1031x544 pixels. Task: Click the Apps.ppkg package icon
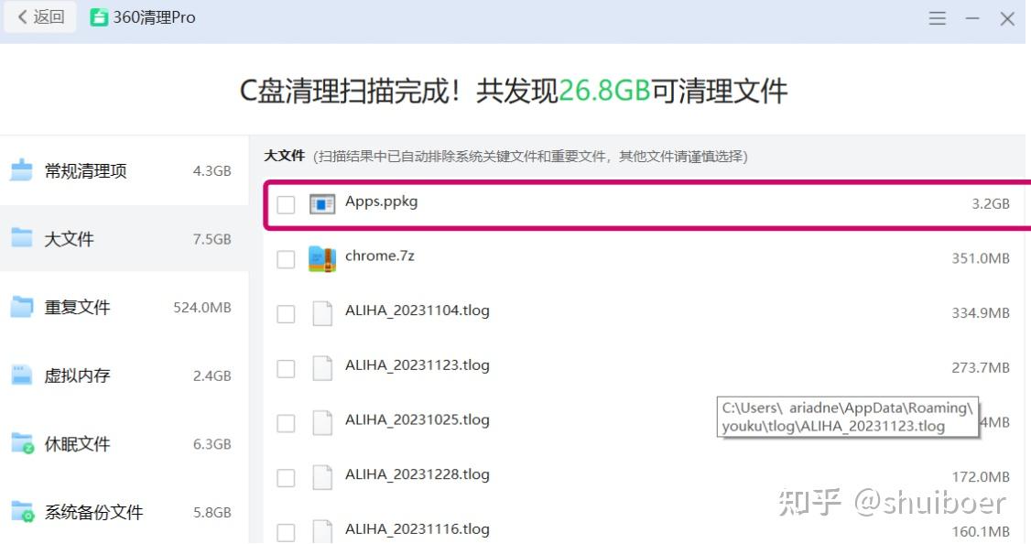pyautogui.click(x=321, y=203)
